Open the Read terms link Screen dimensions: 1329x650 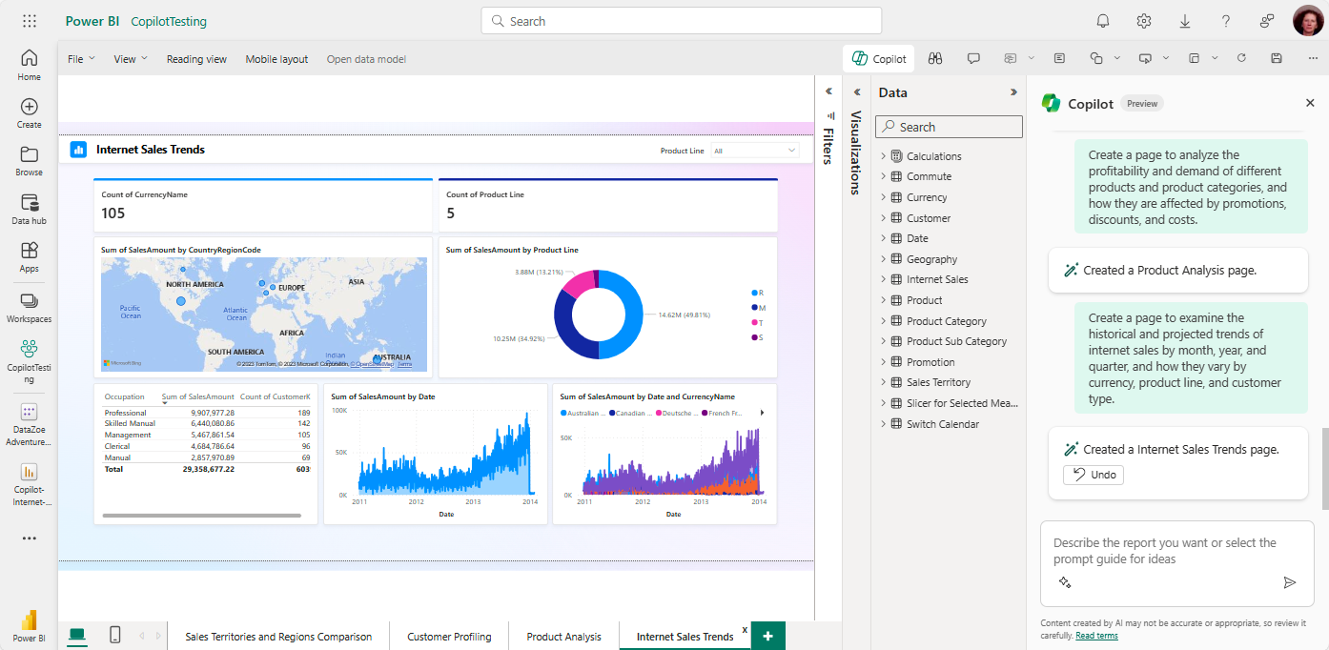click(1096, 636)
